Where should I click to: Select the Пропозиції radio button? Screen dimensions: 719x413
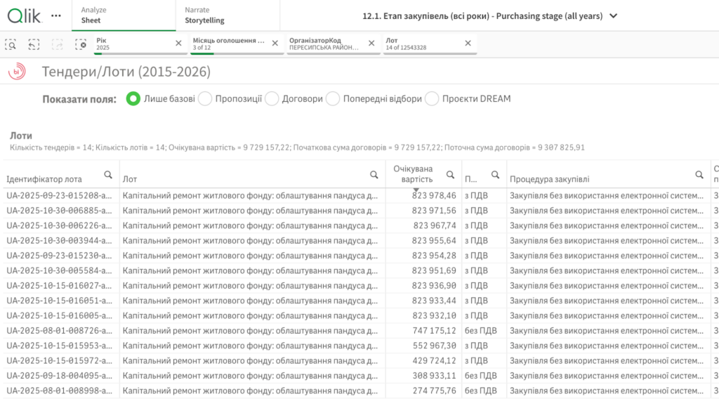[205, 99]
